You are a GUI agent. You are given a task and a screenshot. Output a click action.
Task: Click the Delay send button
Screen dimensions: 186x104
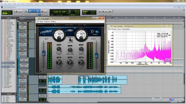pos(24,70)
